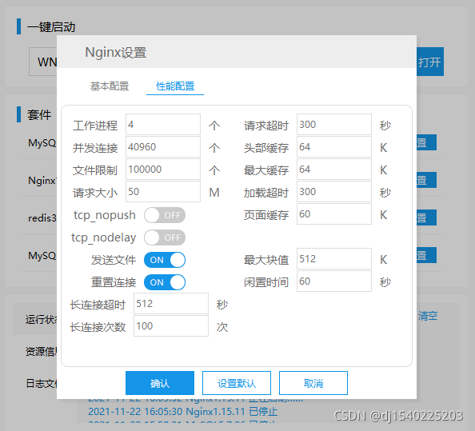475x431 pixels.
Task: Click the 确认 button
Action: coord(160,383)
